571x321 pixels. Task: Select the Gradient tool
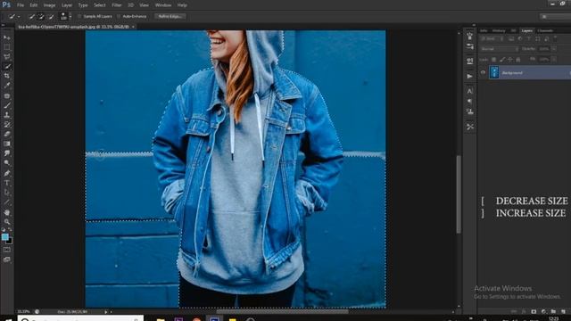coord(7,144)
